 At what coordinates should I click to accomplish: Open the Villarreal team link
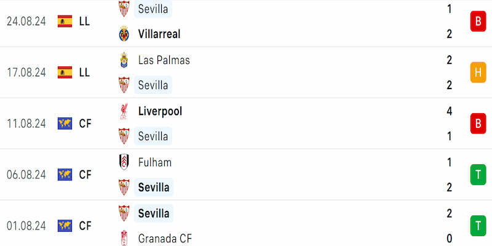click(159, 34)
